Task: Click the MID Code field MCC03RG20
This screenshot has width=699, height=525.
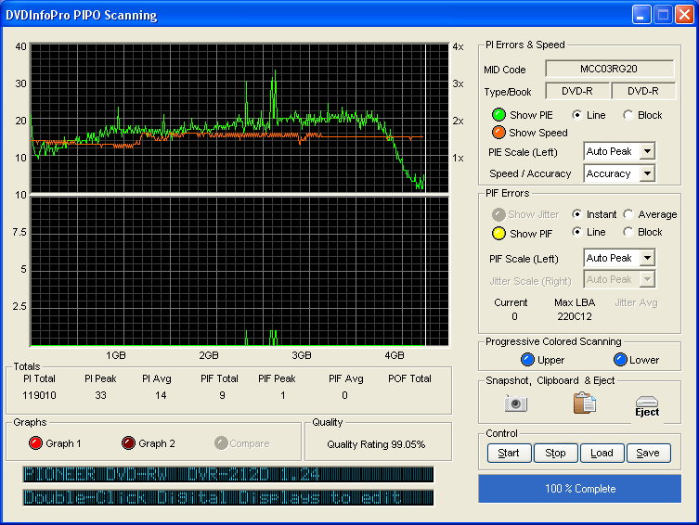Action: pyautogui.click(x=609, y=70)
